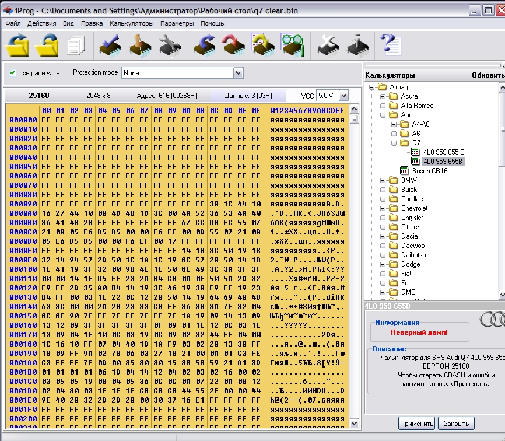Select the Bosch CR16 calculator
Screen dimensions: 505x441
[430, 171]
